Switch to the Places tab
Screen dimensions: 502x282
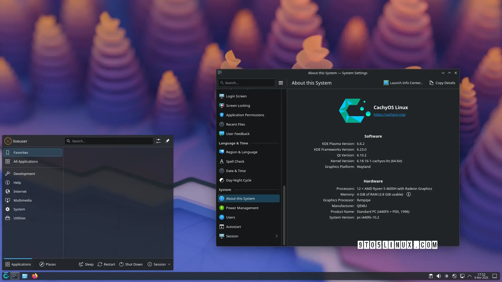(48, 264)
